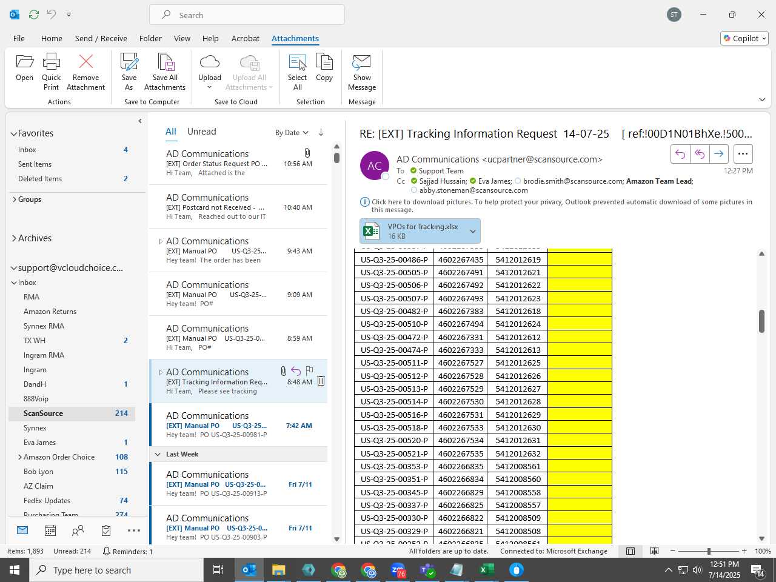Open the View ribbon tab
This screenshot has width=776, height=582.
tap(182, 38)
